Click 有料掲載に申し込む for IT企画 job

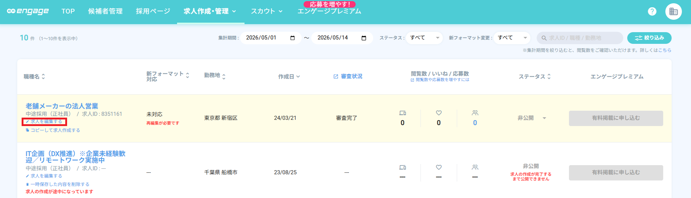616,172
